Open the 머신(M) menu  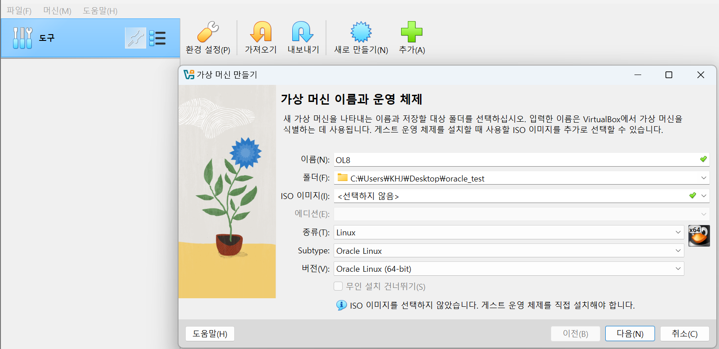[57, 11]
